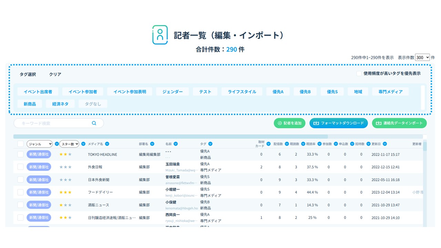Click the キーワード検索 input field
Viewport: 441px width, 248px height.
[55, 123]
